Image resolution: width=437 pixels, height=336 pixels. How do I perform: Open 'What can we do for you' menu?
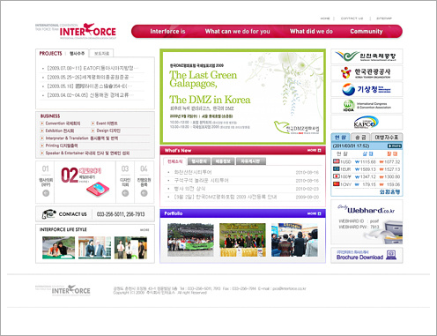(x=237, y=31)
